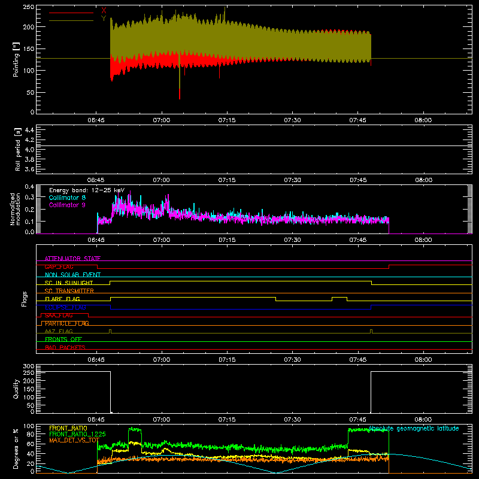The height and width of the screenshot is (479, 479).
Task: Click 07:30 tick label under Flags plot
Action: [x=292, y=360]
